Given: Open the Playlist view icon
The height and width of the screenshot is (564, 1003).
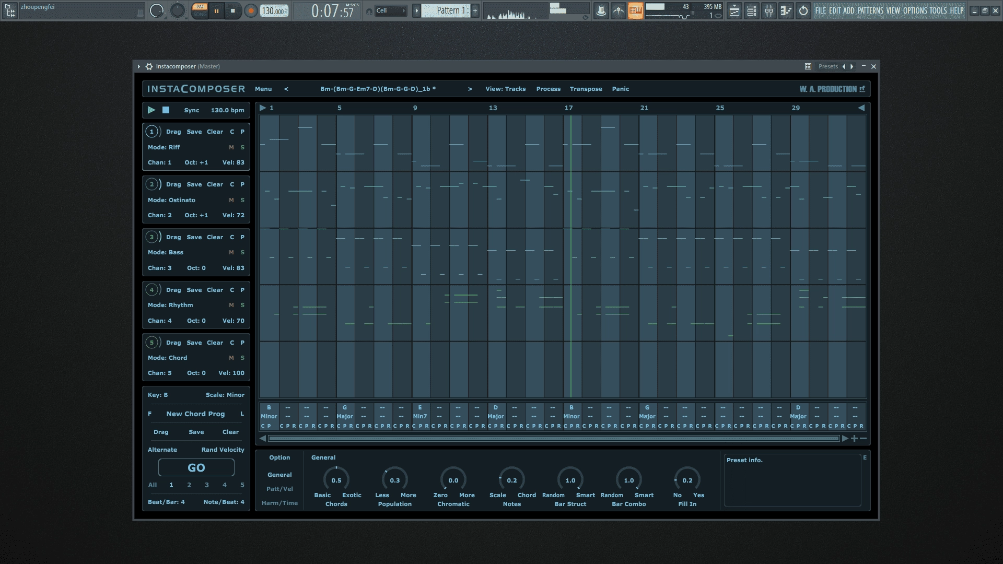Looking at the screenshot, I should (x=734, y=10).
